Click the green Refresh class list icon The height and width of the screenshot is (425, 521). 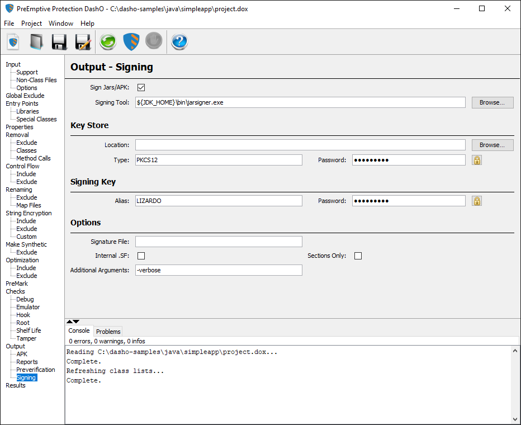pyautogui.click(x=108, y=42)
